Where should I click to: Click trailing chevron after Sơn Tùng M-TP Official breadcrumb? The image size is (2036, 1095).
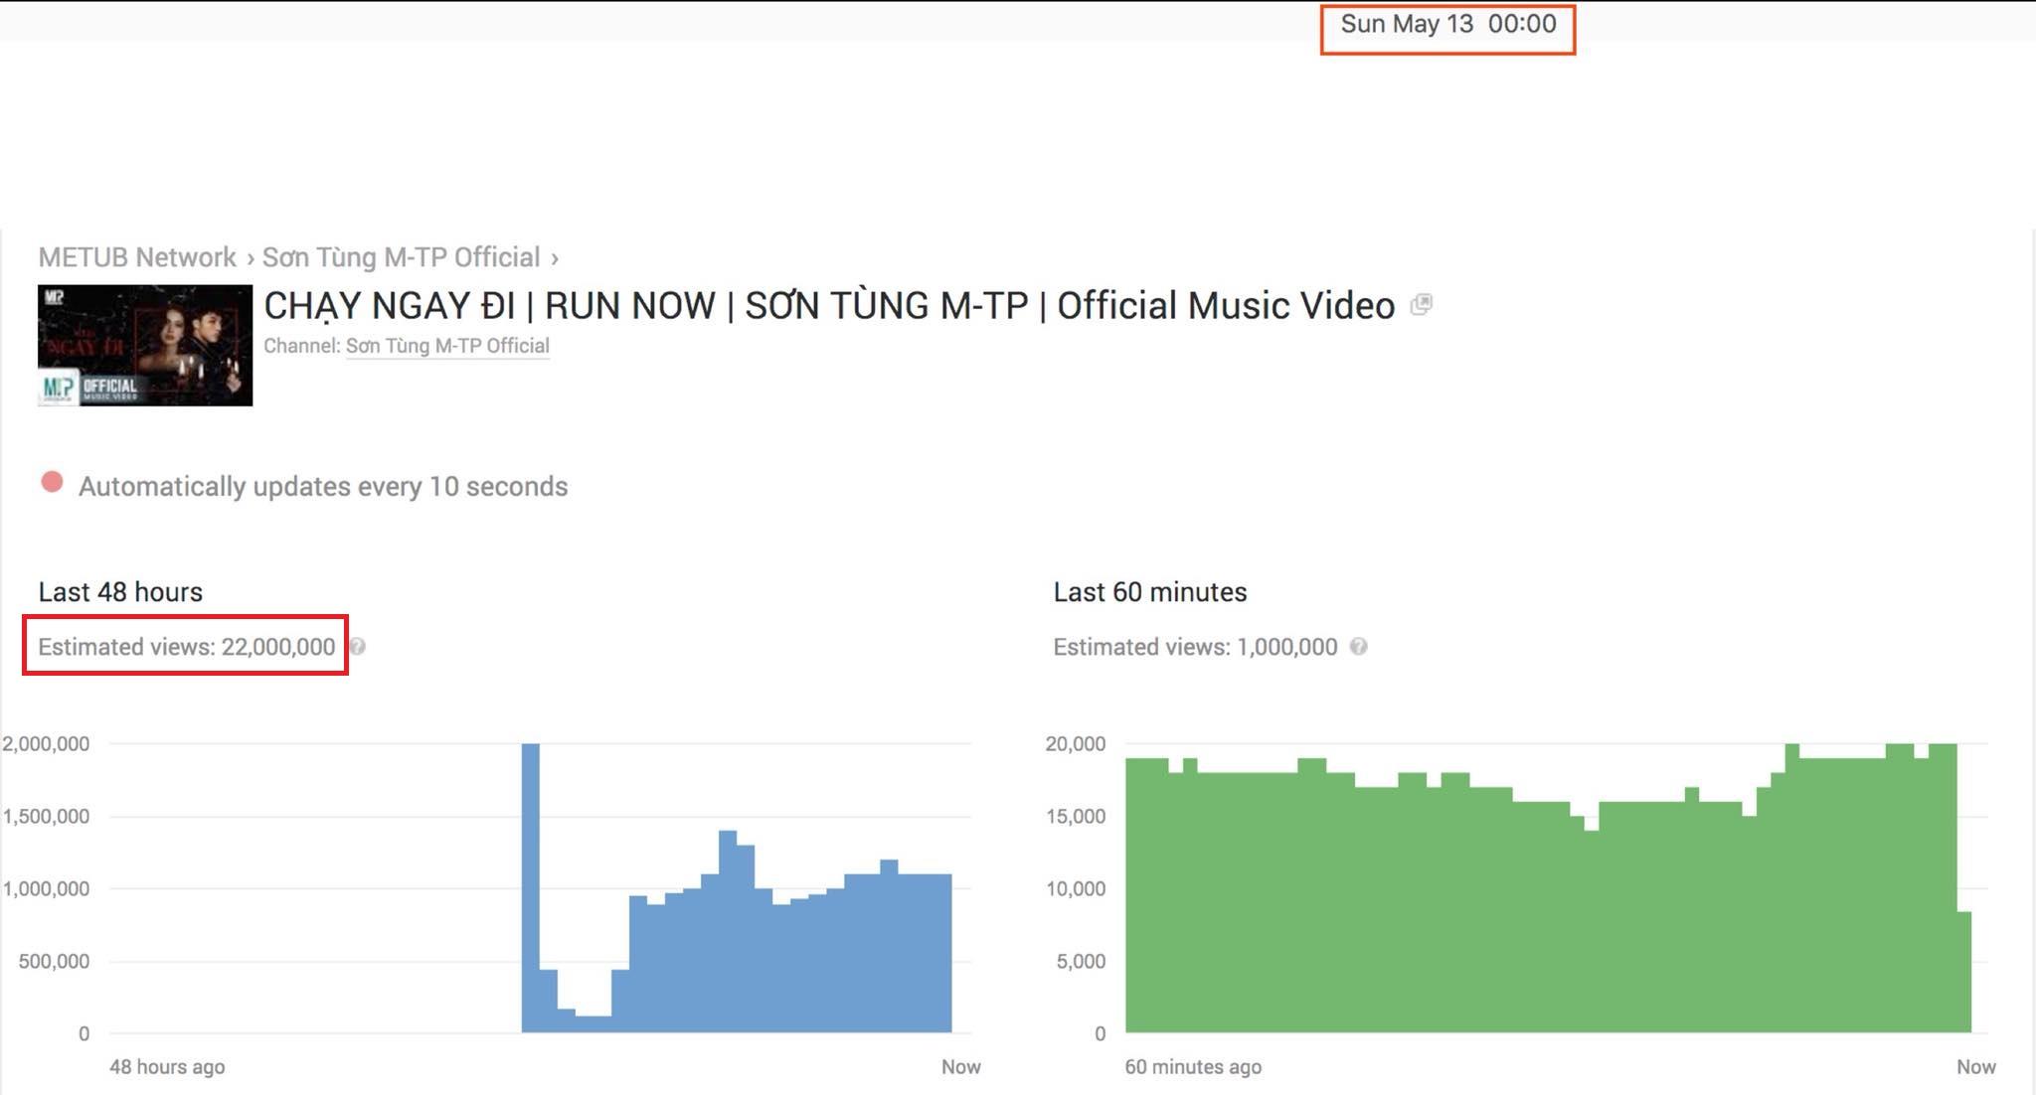tap(555, 259)
